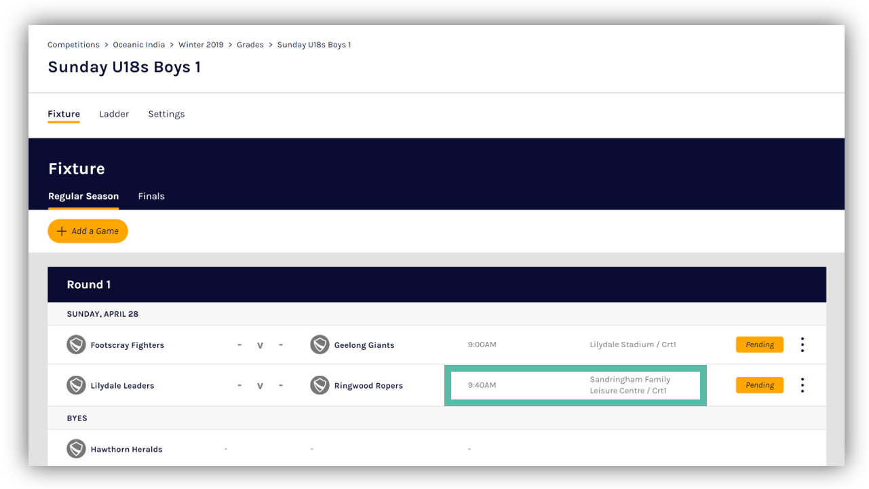Click the Add a Game button
869x489 pixels.
[x=88, y=231]
